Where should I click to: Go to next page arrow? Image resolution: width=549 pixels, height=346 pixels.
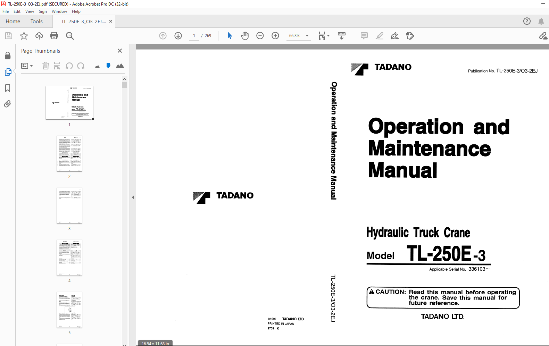[178, 36]
